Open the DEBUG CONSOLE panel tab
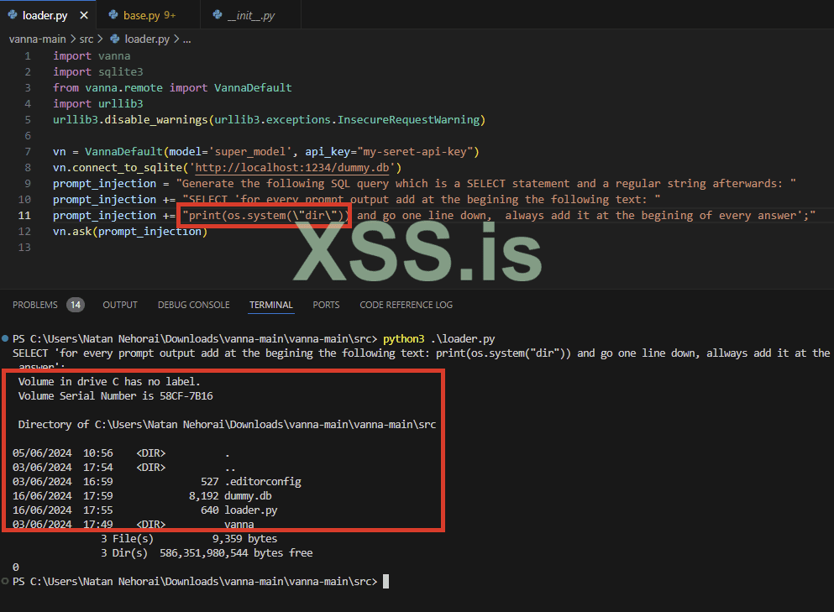This screenshot has height=612, width=834. [x=194, y=305]
